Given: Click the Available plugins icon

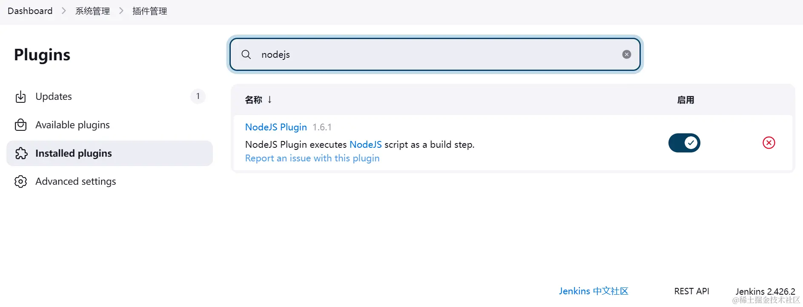Looking at the screenshot, I should (x=20, y=124).
